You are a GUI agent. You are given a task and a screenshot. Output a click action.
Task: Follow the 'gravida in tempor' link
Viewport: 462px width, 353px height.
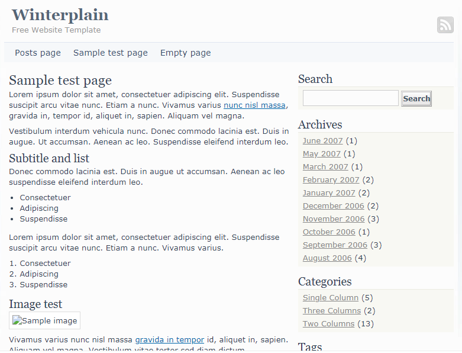point(170,340)
